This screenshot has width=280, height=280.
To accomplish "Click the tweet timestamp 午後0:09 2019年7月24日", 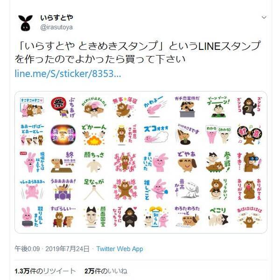I will coord(52,249).
